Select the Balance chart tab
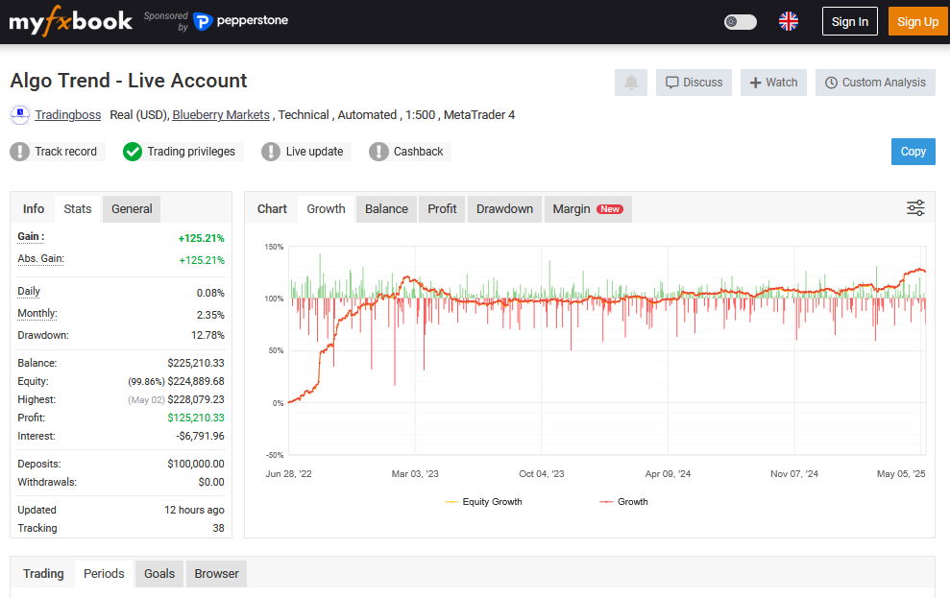Image resolution: width=950 pixels, height=598 pixels. tap(386, 209)
